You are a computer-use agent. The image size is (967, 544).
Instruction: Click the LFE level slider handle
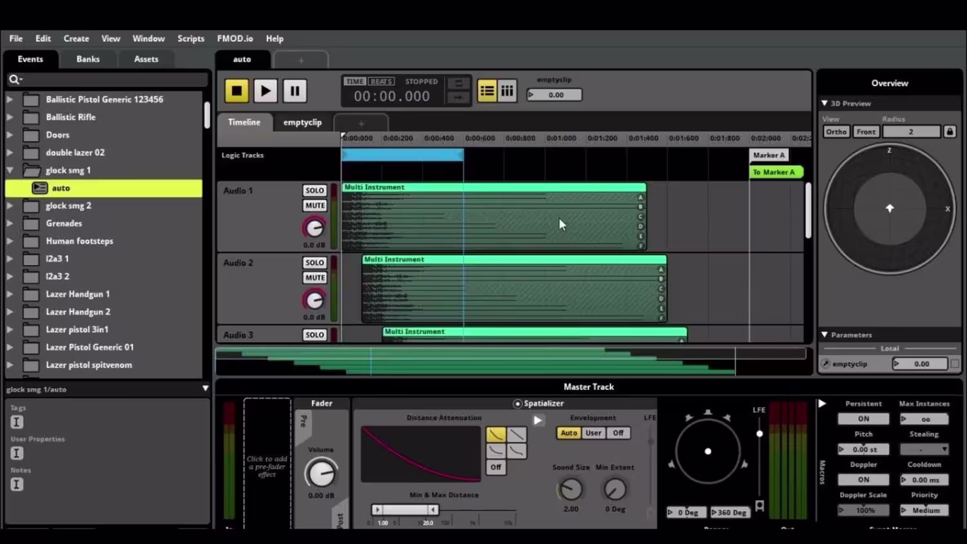[x=759, y=434]
